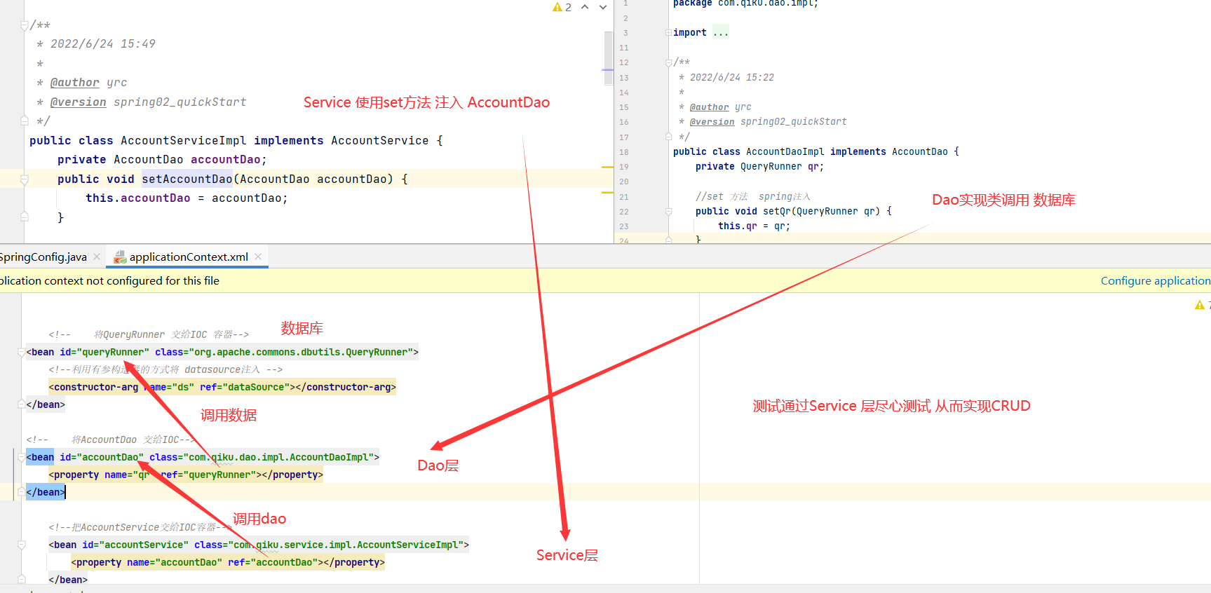Collapse the queryRunner bean element
Screen dimensions: 1211x593
22,352
